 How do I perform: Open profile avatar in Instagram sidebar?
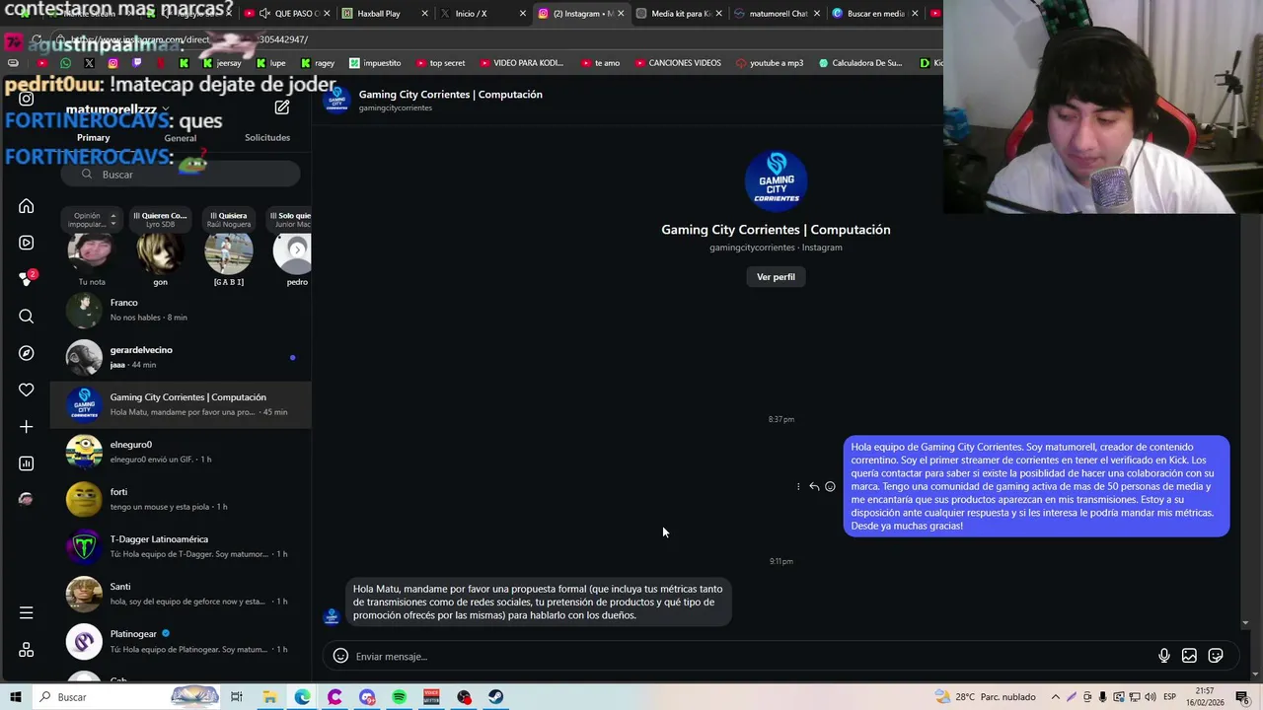point(27,499)
